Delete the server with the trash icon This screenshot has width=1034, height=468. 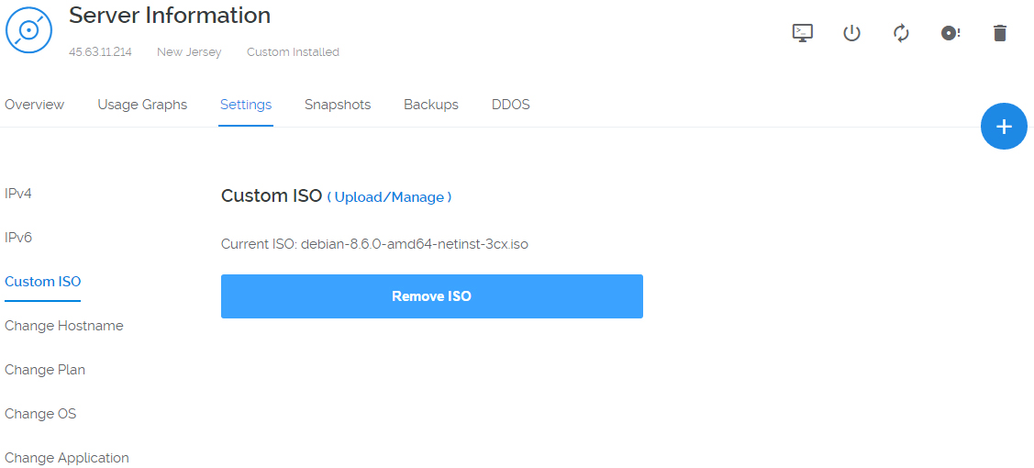1000,33
